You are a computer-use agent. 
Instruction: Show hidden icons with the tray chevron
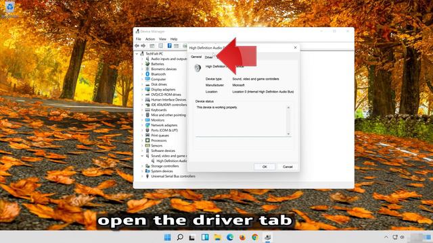pyautogui.click(x=386, y=237)
